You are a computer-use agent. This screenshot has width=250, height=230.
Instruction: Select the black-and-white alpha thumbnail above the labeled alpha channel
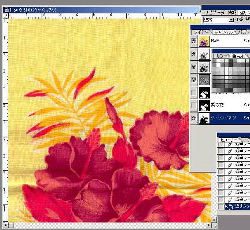pyautogui.click(x=204, y=93)
